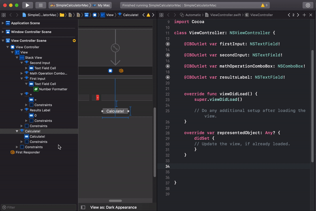The height and width of the screenshot is (211, 316).
Task: Expand Math Operation Combo item
Action: 22,73
